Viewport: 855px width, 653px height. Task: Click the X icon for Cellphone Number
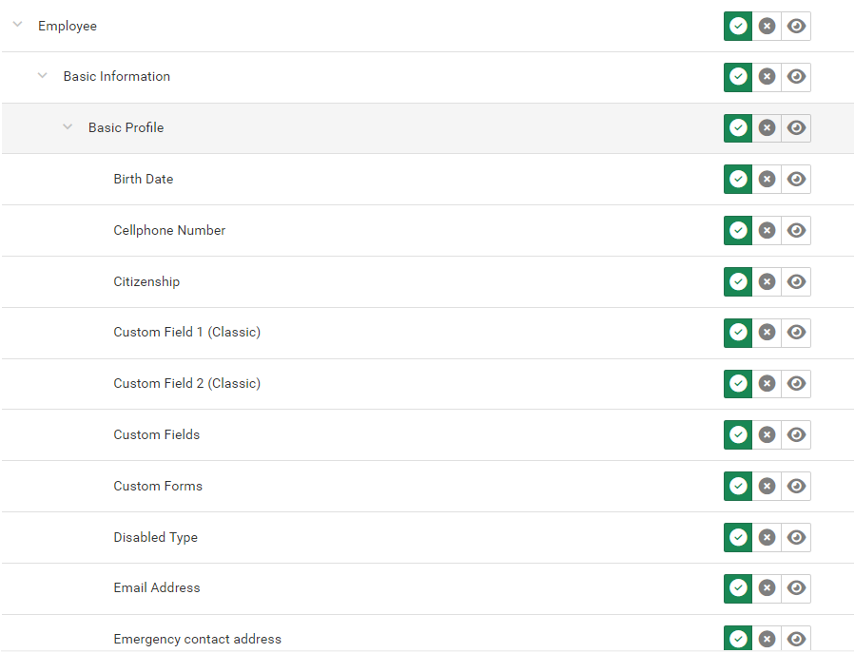(x=767, y=230)
